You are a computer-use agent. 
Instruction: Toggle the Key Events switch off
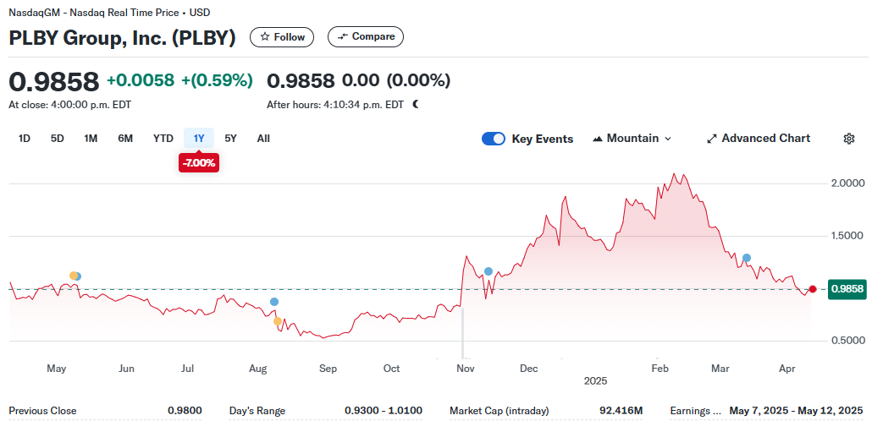[494, 139]
